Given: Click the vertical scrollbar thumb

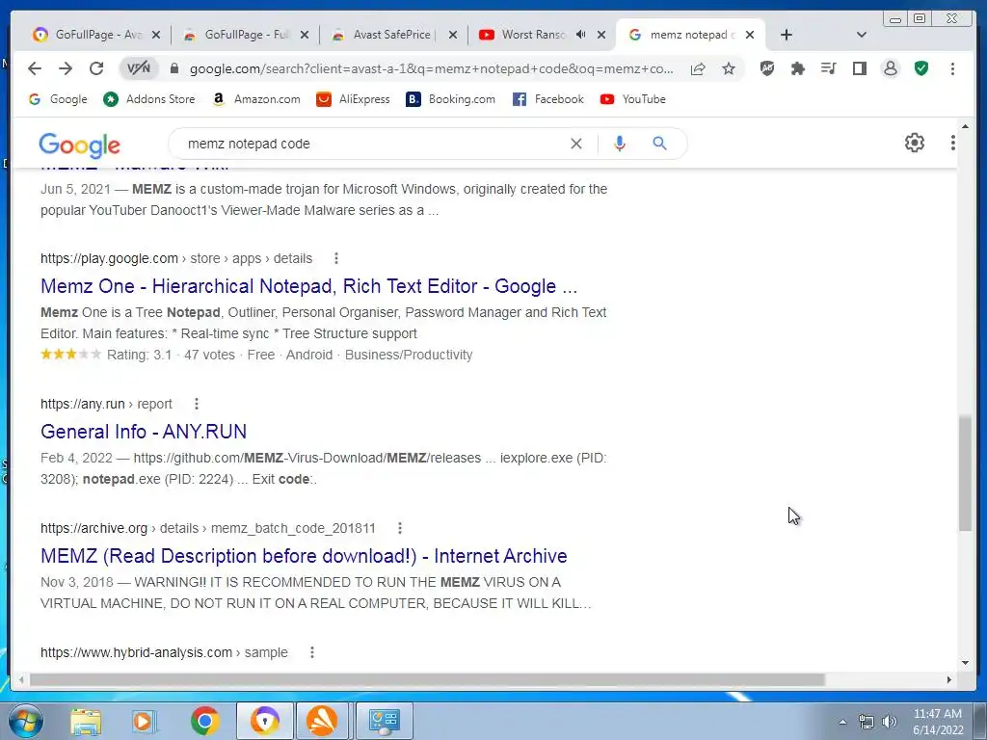Looking at the screenshot, I should point(965,473).
